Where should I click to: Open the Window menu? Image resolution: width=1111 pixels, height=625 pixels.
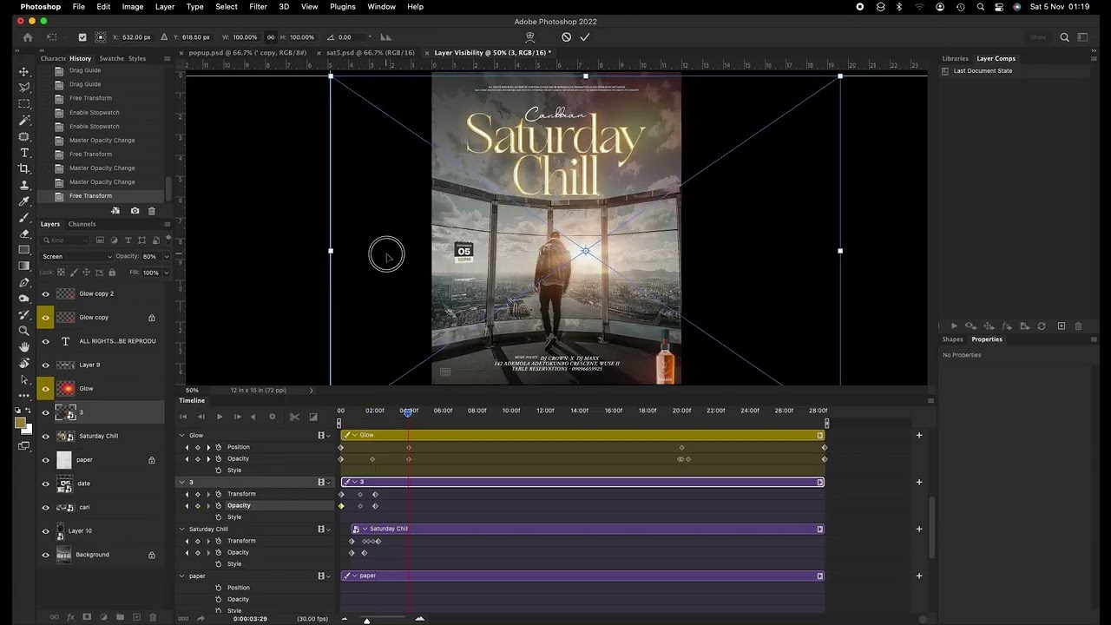tap(381, 7)
